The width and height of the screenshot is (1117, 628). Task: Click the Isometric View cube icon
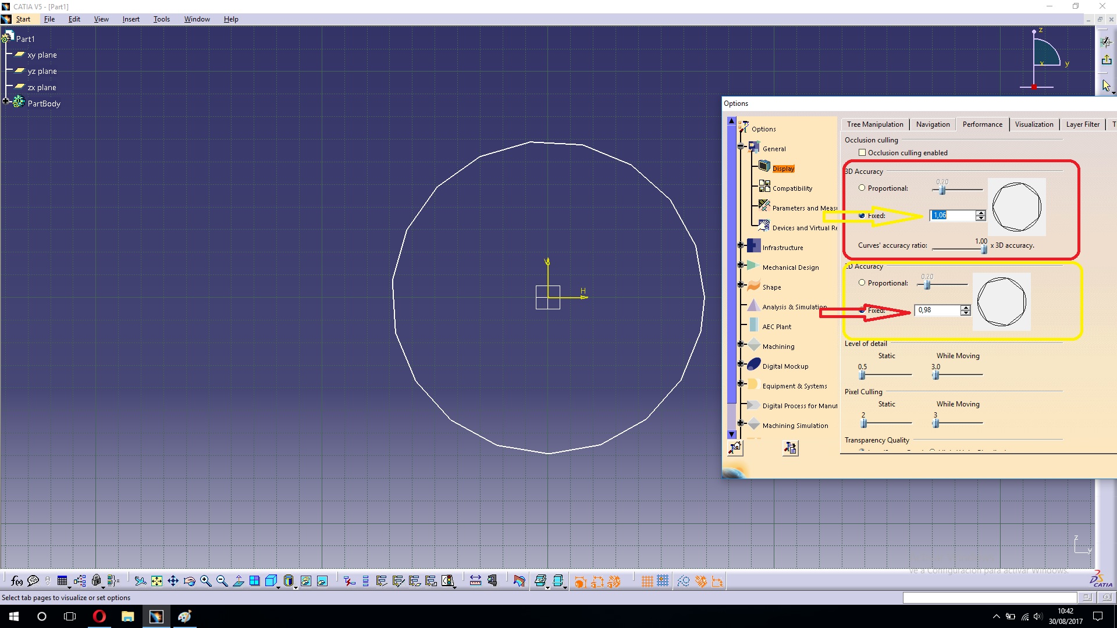[271, 580]
